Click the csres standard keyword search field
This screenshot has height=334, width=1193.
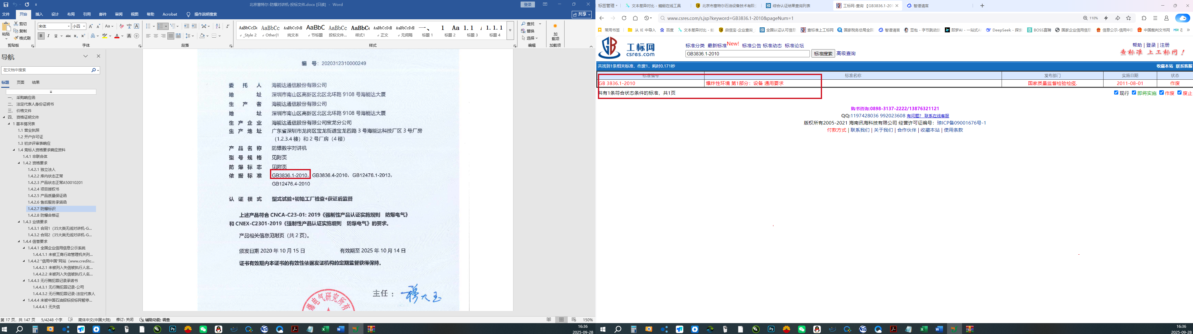(748, 54)
